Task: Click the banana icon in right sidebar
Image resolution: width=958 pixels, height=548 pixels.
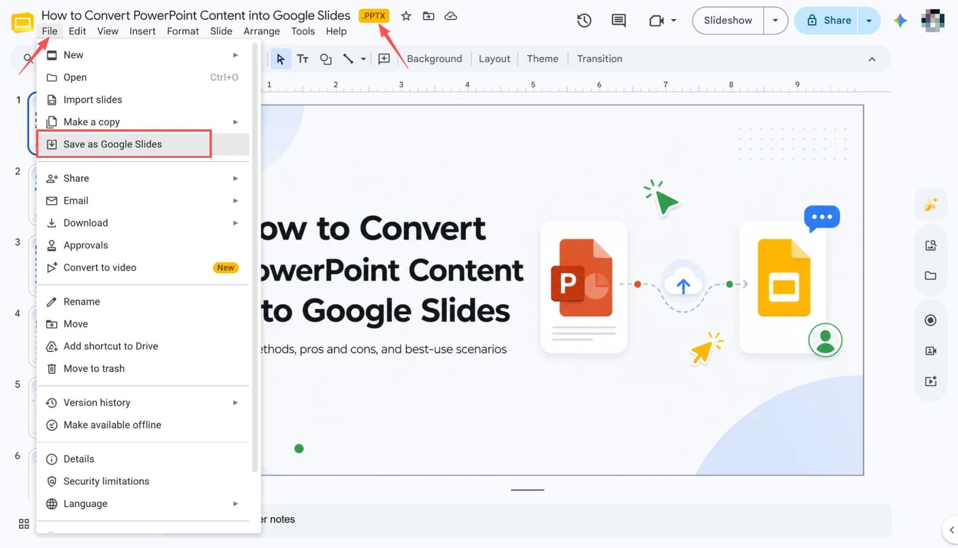Action: click(x=930, y=205)
